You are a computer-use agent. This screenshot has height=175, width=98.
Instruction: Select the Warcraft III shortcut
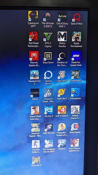36,160
